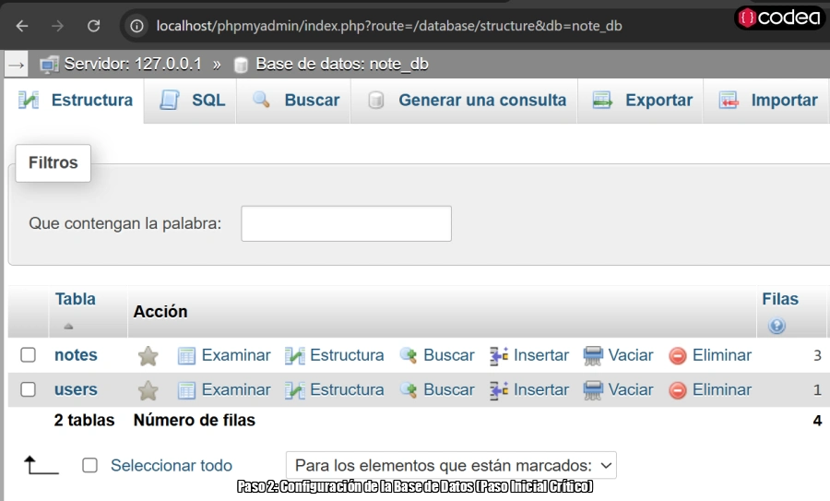The height and width of the screenshot is (501, 830).
Task: Click Buscar icon in notes row
Action: [409, 355]
